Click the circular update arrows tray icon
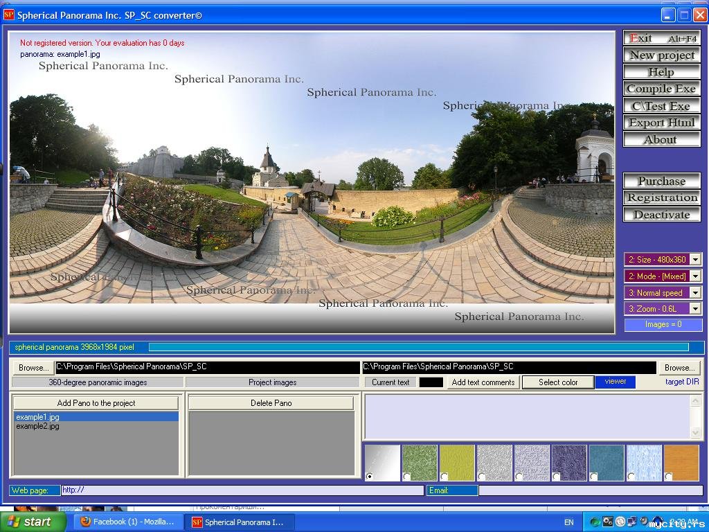The image size is (709, 532). pyautogui.click(x=620, y=522)
